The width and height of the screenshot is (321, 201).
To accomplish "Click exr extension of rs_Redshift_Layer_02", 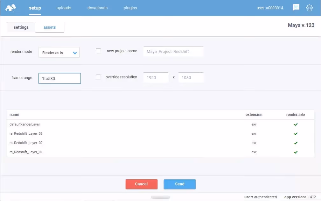I will point(254,143).
